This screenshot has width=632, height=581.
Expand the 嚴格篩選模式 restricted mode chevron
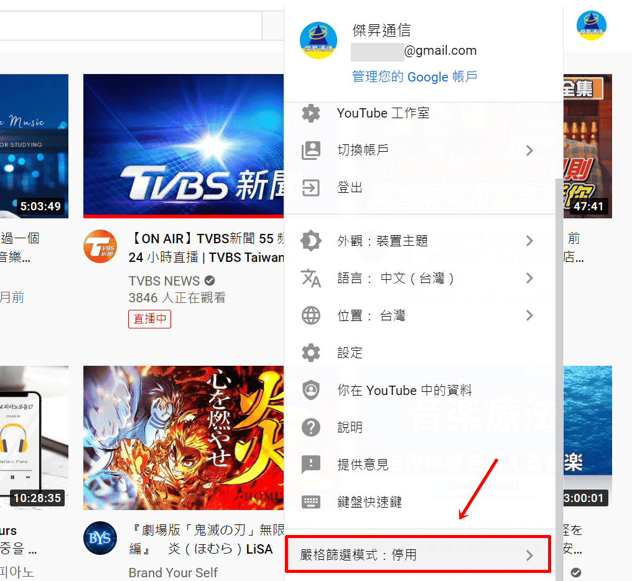pos(529,555)
